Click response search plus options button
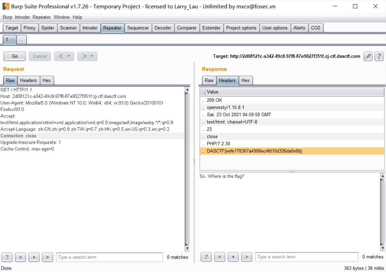 click(x=233, y=257)
